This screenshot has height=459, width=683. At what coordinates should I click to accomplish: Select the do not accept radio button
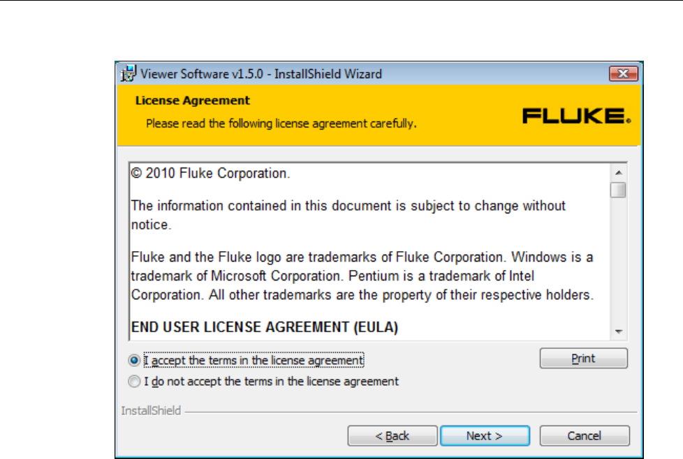click(134, 382)
